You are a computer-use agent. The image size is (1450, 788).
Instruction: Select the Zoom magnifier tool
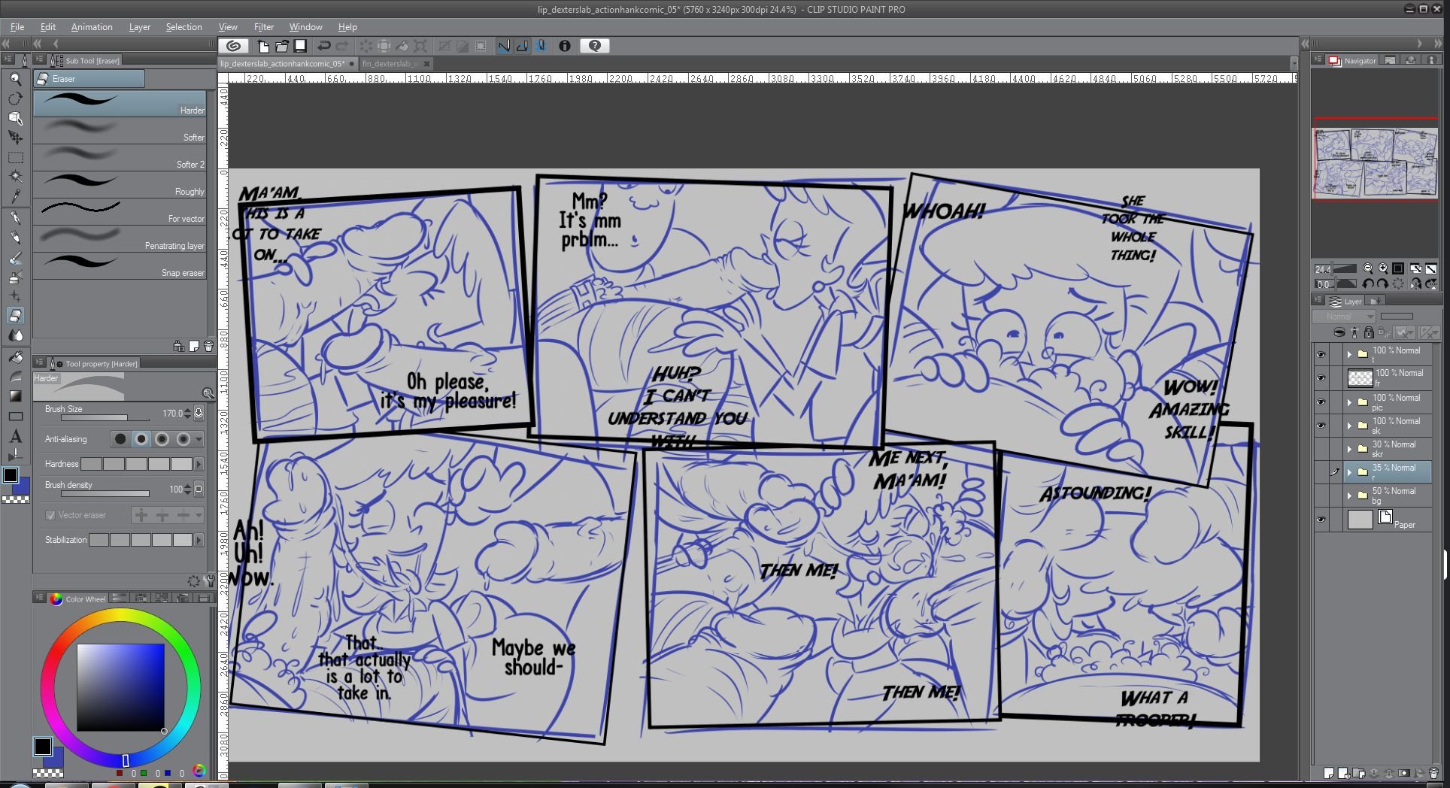[x=15, y=79]
